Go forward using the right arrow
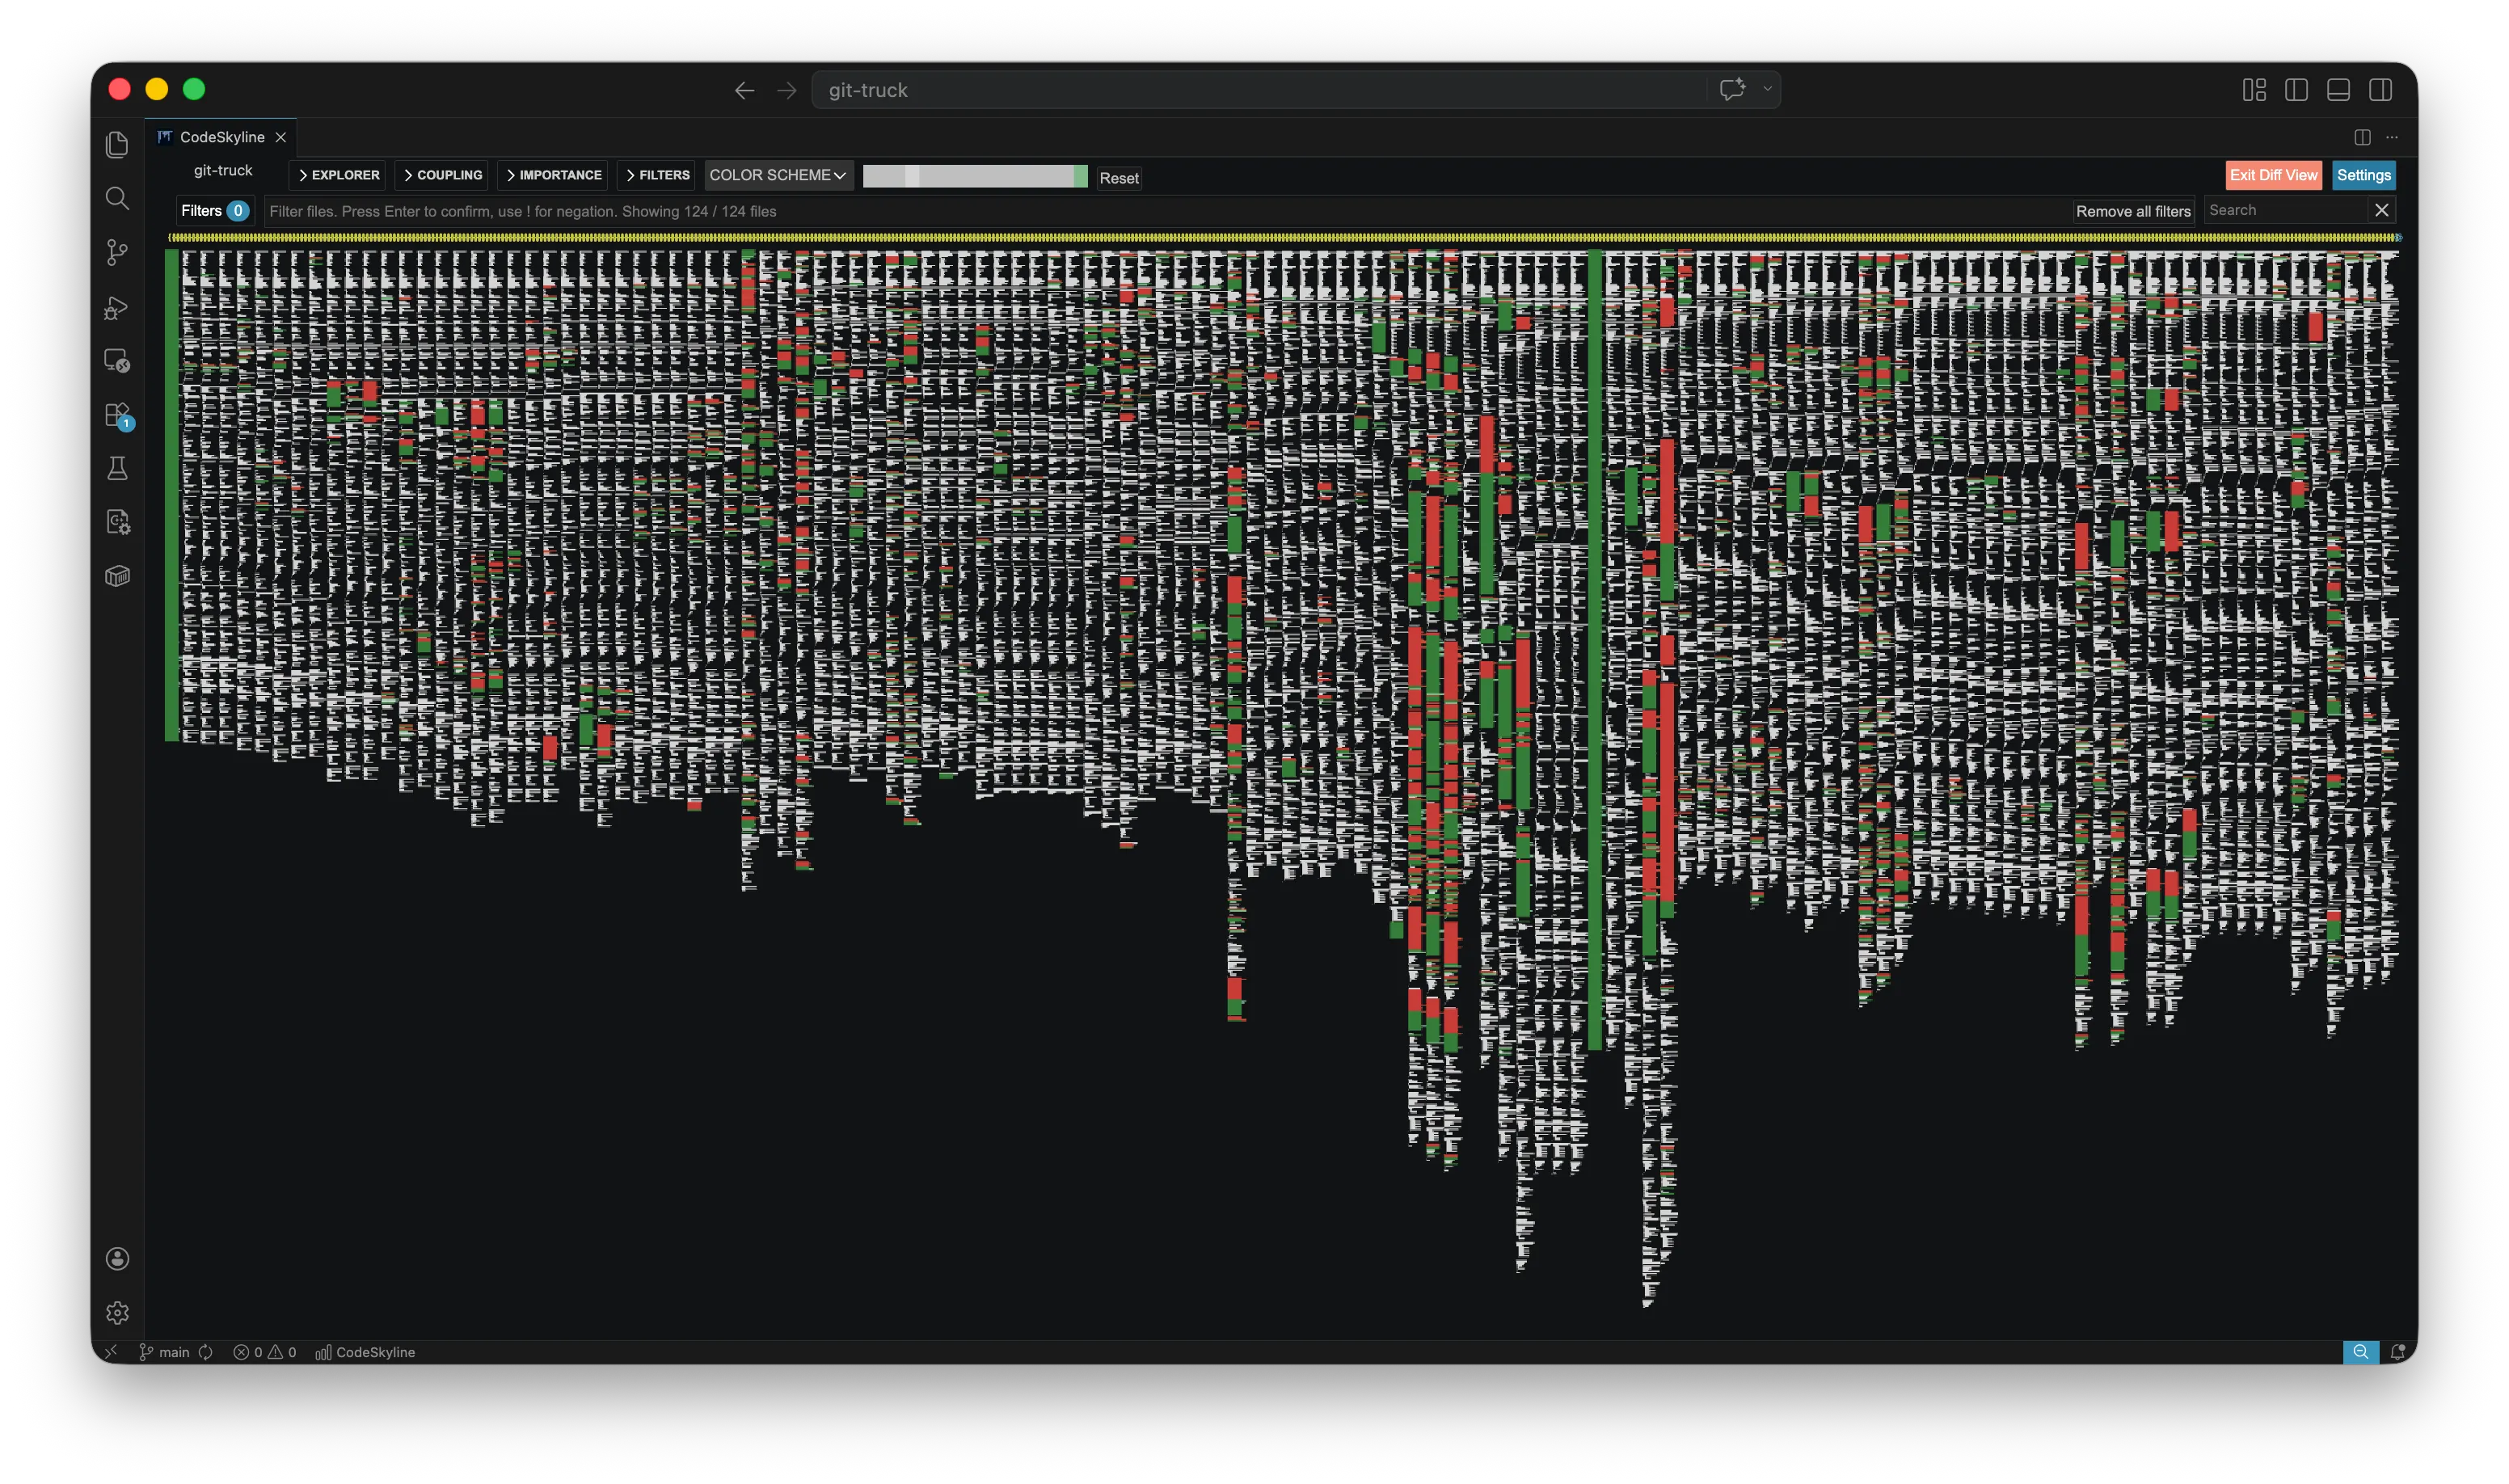Viewport: 2509px width, 1484px height. (787, 90)
